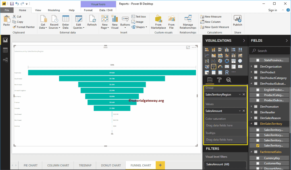Screen dimensions: 291x170
Task: Choose the clustered column chart visualization
Action: pos(227,50)
